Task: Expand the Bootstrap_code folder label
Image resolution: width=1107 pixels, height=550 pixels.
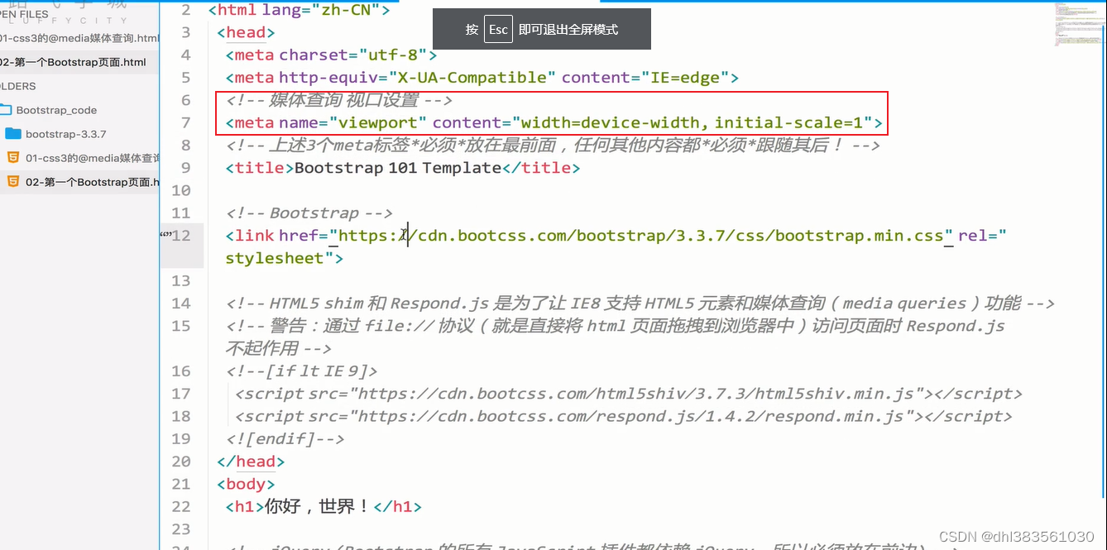Action: coord(56,110)
